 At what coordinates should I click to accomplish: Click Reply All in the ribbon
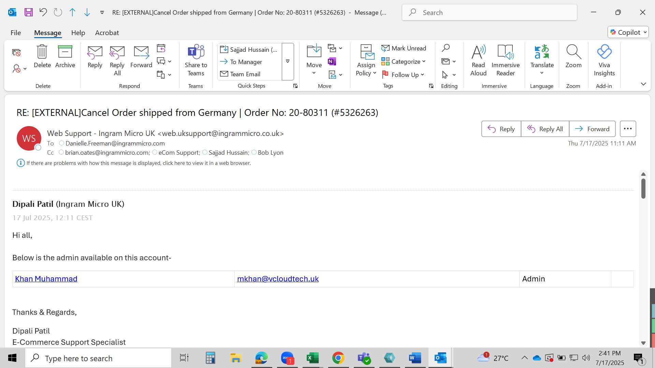(x=117, y=61)
